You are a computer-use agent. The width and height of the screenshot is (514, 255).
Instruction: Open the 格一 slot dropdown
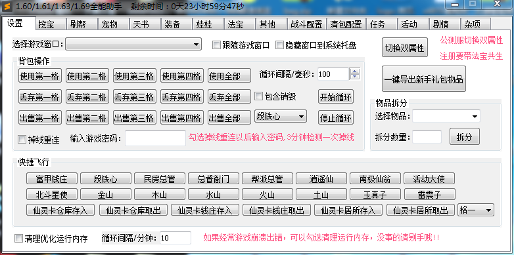(x=476, y=210)
